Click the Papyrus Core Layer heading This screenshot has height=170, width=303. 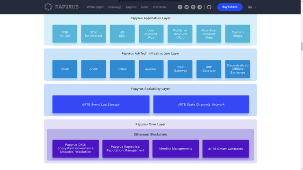(151, 124)
